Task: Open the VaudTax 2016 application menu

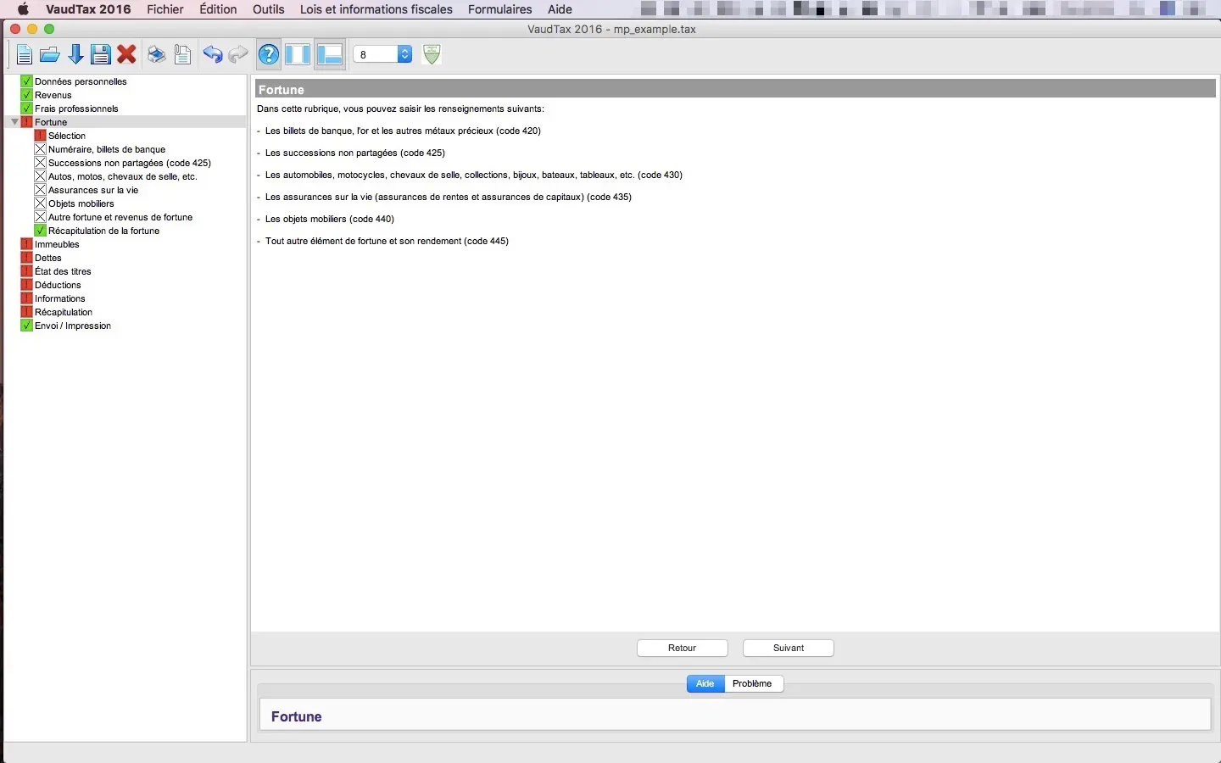Action: [88, 9]
